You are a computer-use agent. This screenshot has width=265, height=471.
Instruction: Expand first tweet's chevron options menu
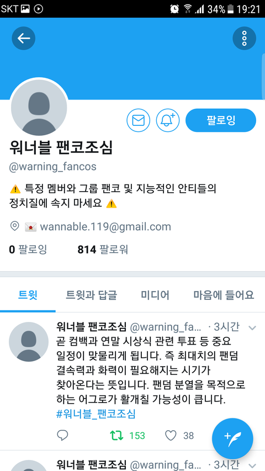tap(252, 328)
